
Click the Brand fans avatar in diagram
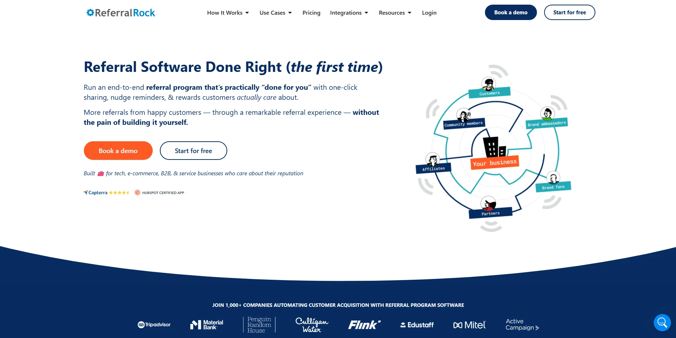[553, 178]
